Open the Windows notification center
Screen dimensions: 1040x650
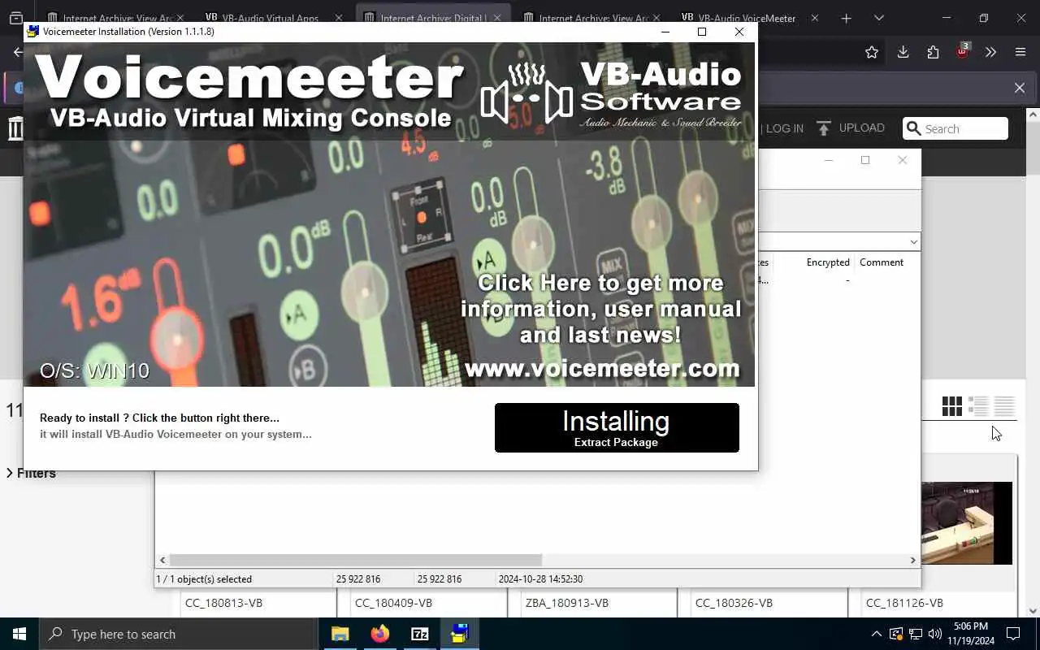(x=1013, y=634)
